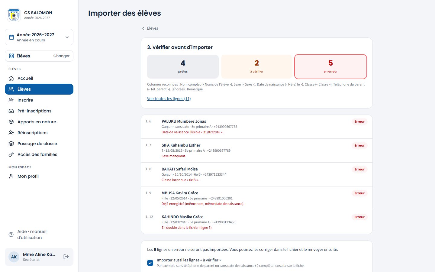Open the Passage de classe layers icon
This screenshot has width=435, height=272.
point(11,144)
